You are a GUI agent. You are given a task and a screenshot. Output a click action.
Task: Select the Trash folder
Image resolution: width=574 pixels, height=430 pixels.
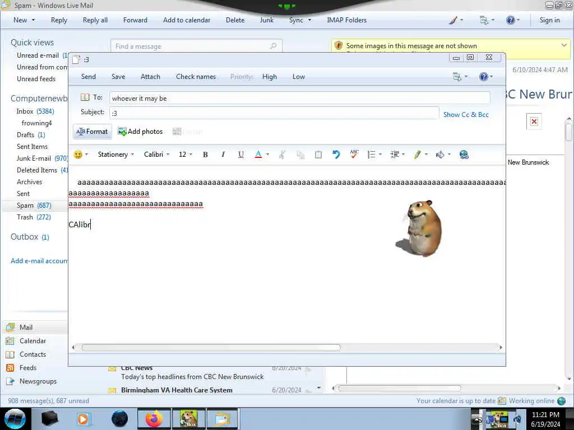(34, 217)
